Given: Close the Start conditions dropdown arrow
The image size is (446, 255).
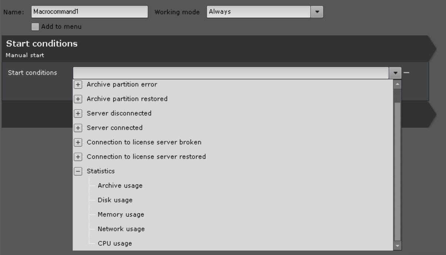Looking at the screenshot, I should click(395, 73).
